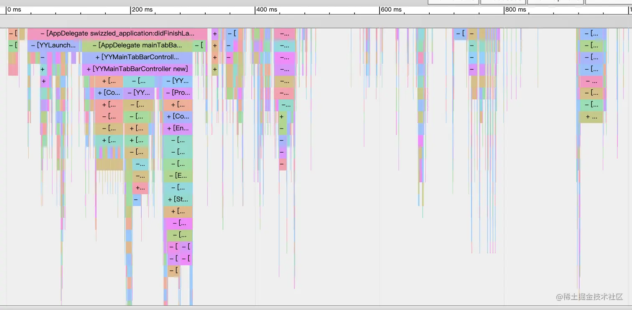Click the 800 ms ruler mark

click(x=516, y=10)
